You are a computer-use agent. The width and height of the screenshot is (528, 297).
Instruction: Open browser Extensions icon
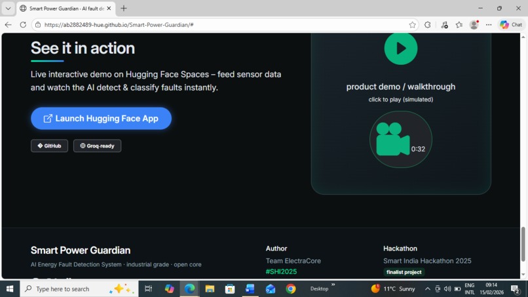click(x=427, y=25)
